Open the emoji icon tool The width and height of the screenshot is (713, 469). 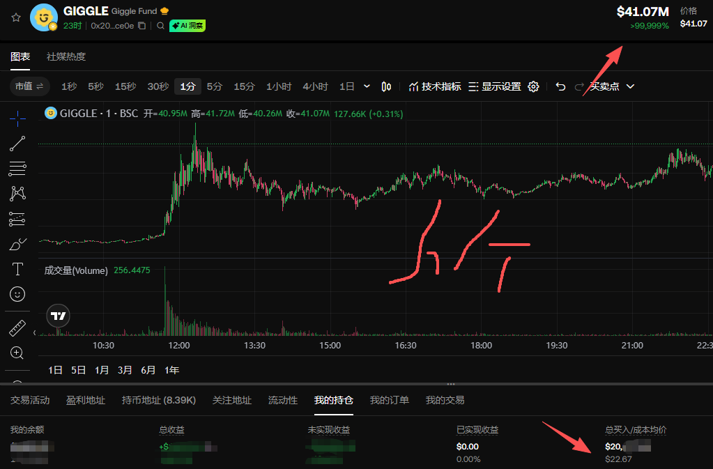pos(17,294)
